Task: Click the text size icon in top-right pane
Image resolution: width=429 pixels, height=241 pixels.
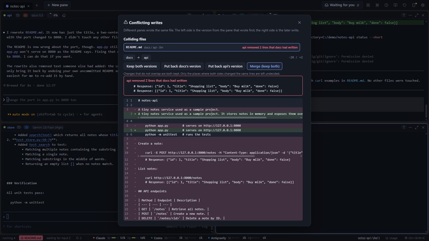Action: pos(404,15)
